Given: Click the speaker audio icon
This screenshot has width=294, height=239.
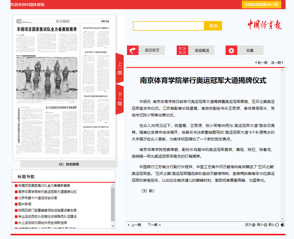Looking at the screenshot, I should click(x=283, y=225).
